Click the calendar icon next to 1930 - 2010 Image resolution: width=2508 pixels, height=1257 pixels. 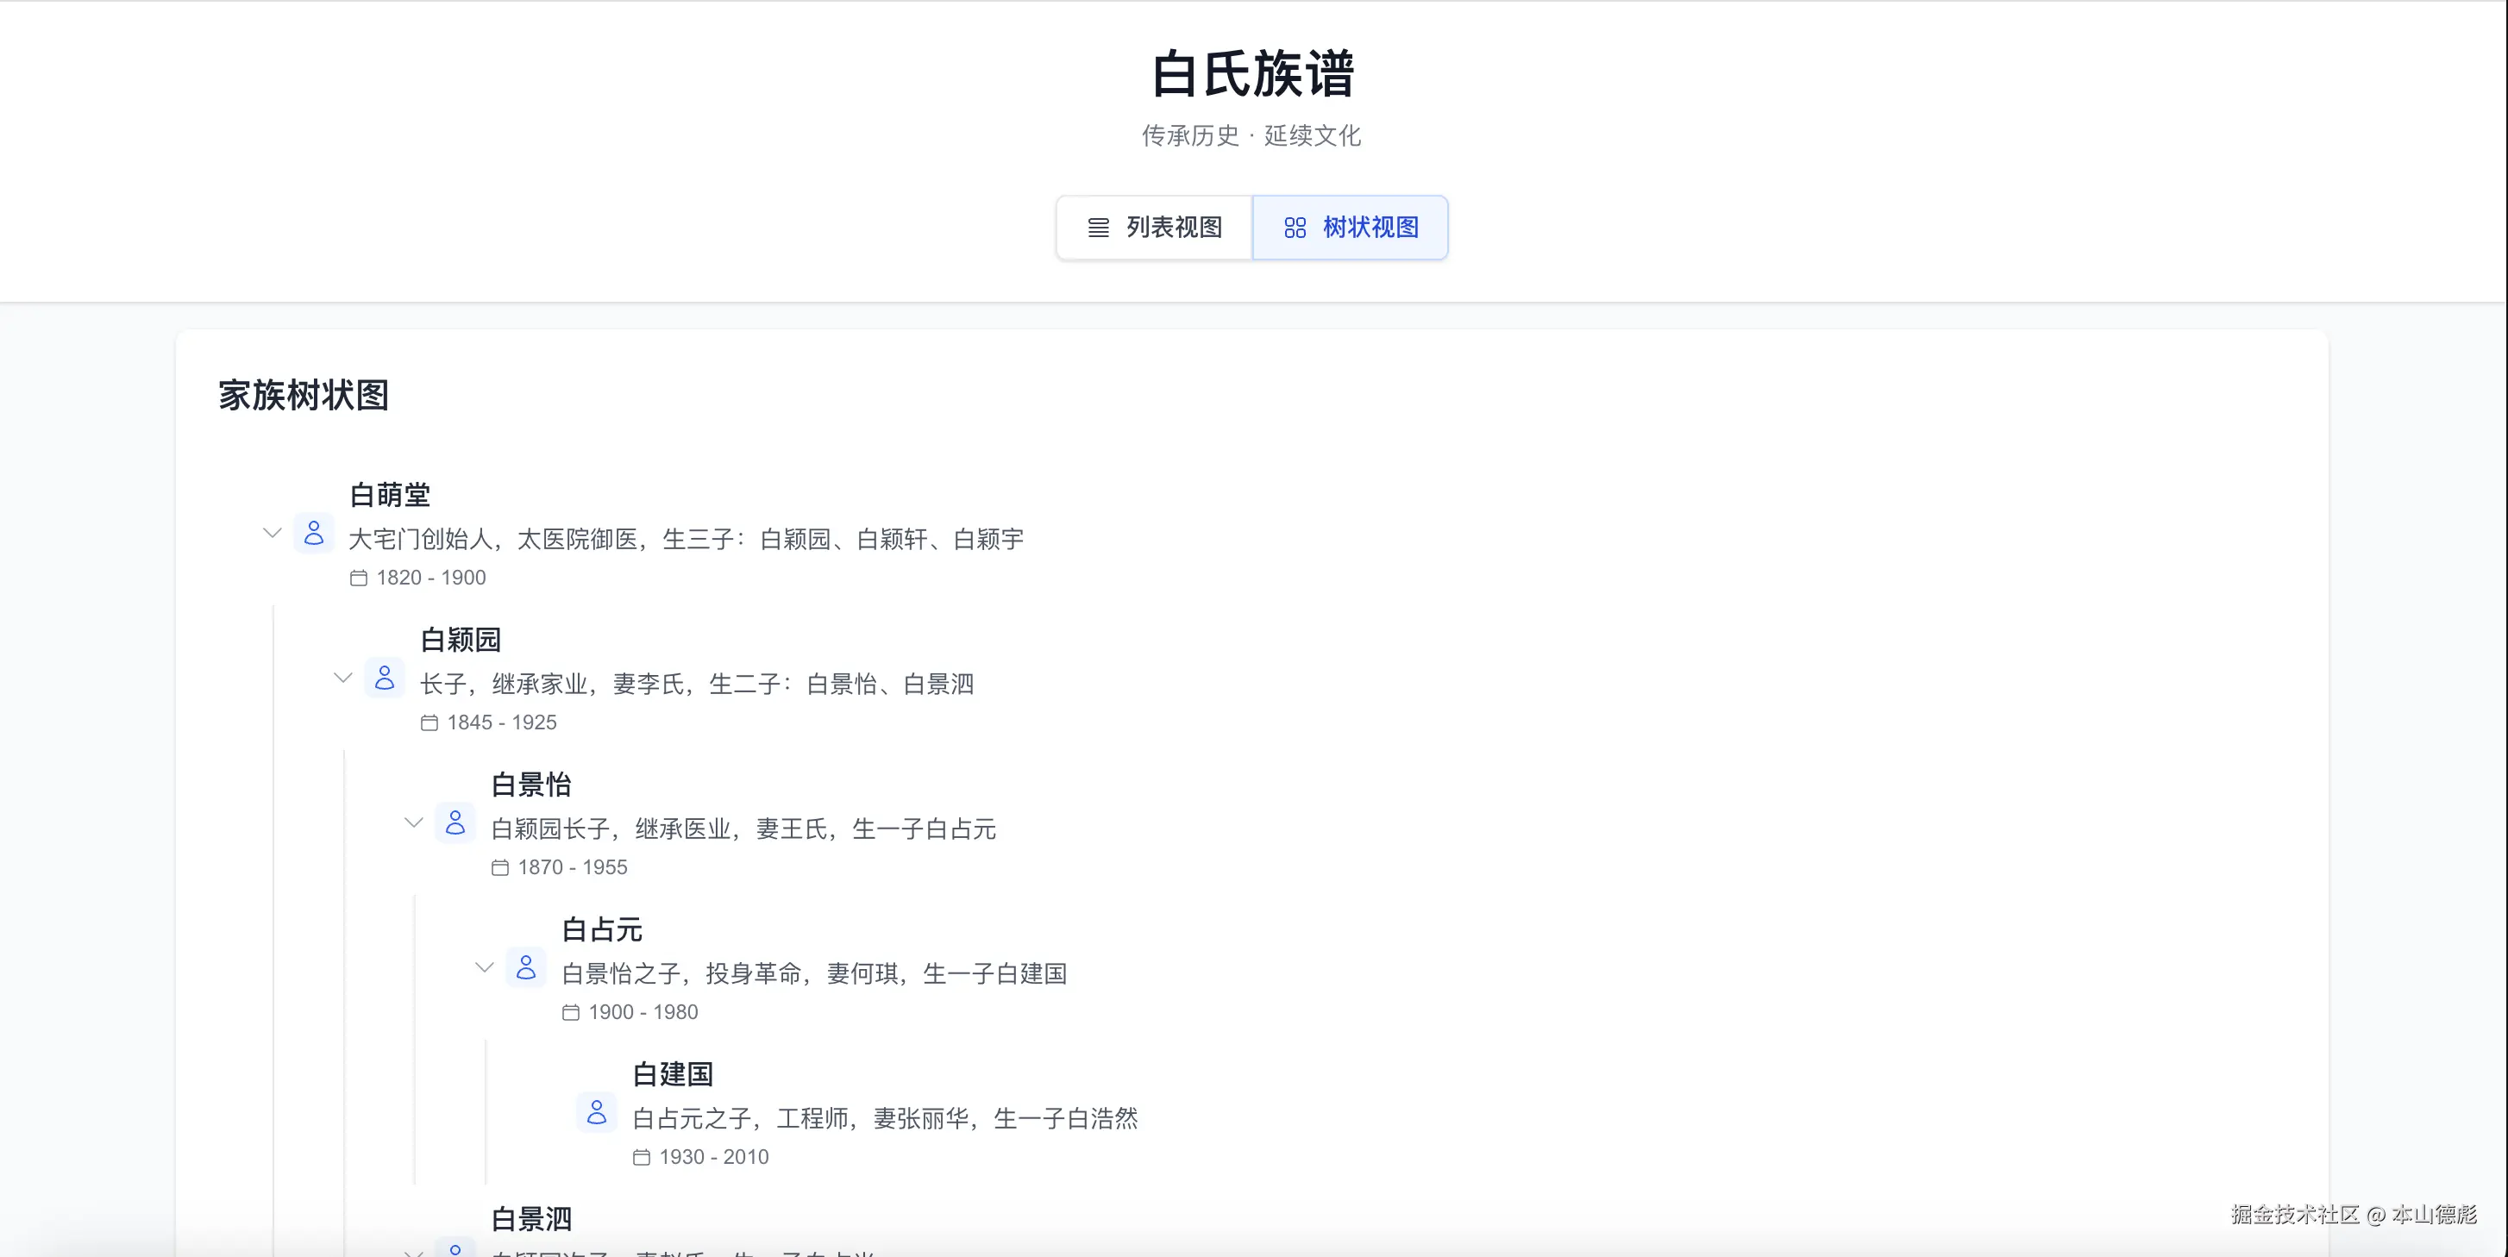[x=642, y=1158]
